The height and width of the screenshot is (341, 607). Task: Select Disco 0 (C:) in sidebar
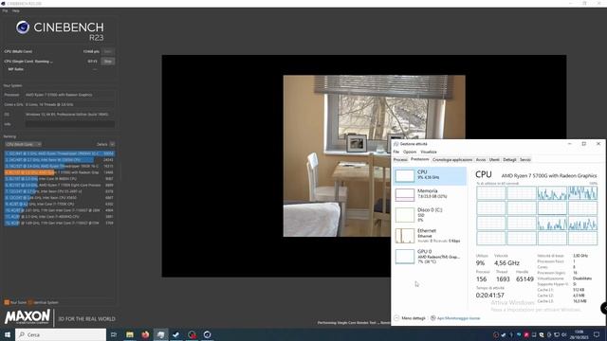(x=430, y=215)
